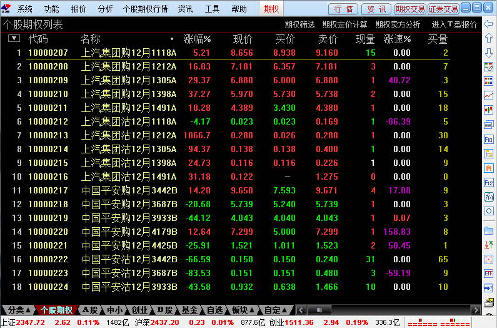
Task: Open 期权定价计算 link
Action: coord(344,24)
